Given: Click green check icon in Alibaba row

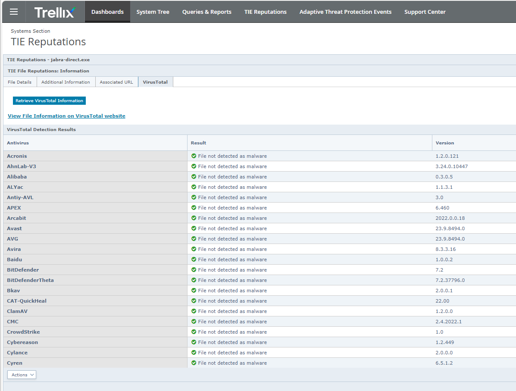Looking at the screenshot, I should pos(194,177).
